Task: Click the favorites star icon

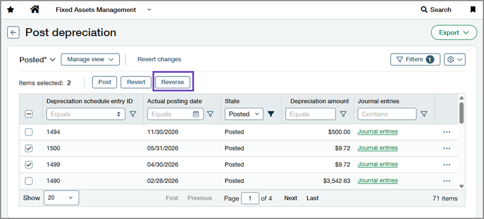Action: 10,10
